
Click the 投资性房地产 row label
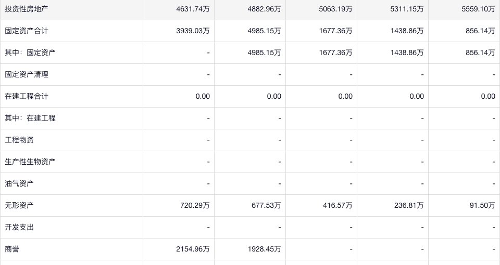tap(27, 9)
